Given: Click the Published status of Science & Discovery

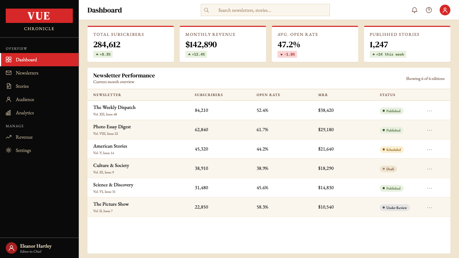Looking at the screenshot, I should pyautogui.click(x=392, y=188).
